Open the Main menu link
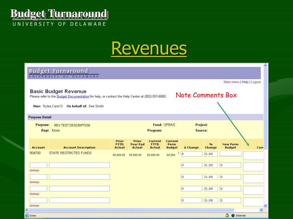The height and width of the screenshot is (219, 293). tap(231, 82)
